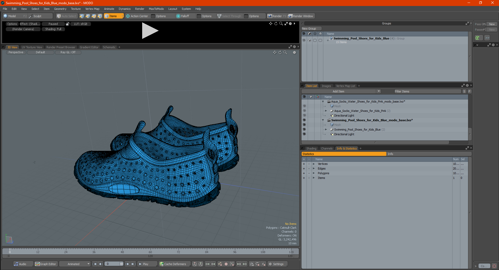499x270 pixels.
Task: Toggle visibility of group Swimming_Pool_Shoes_for_Kids_Blue
Action: (x=304, y=40)
